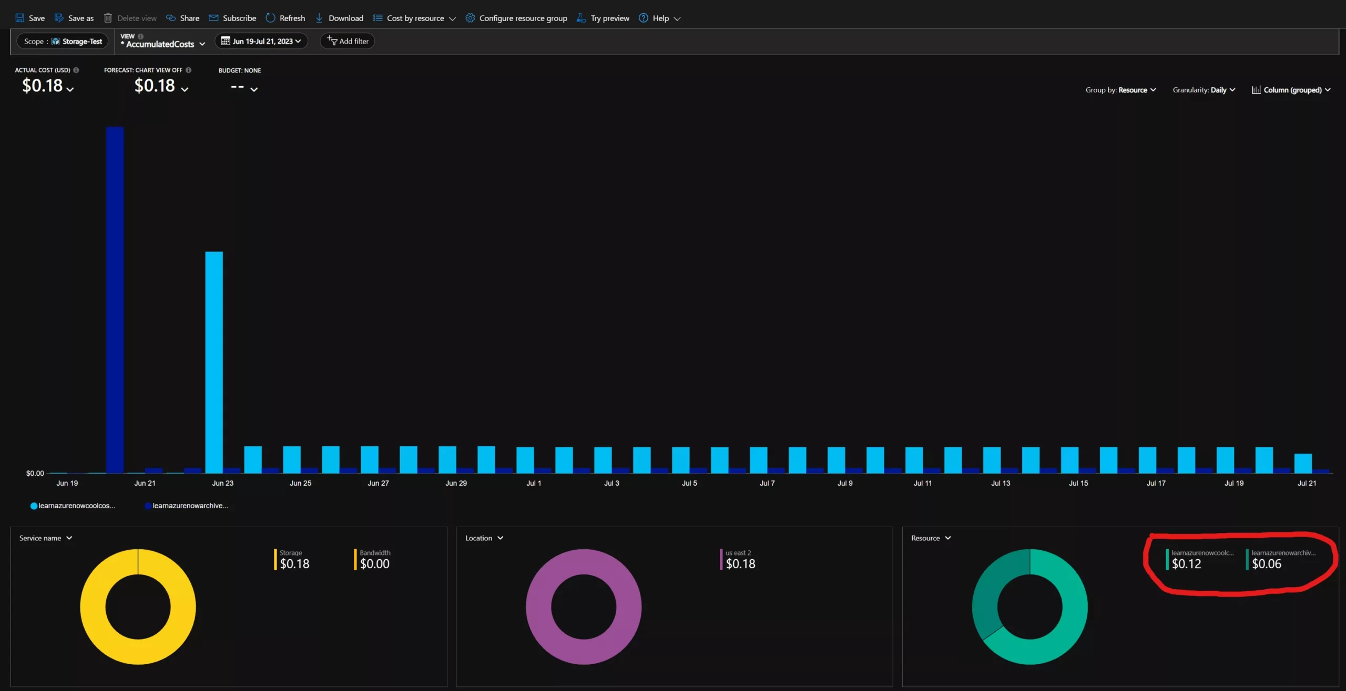Click the Configure resource group gear icon
This screenshot has width=1346, height=691.
click(470, 18)
